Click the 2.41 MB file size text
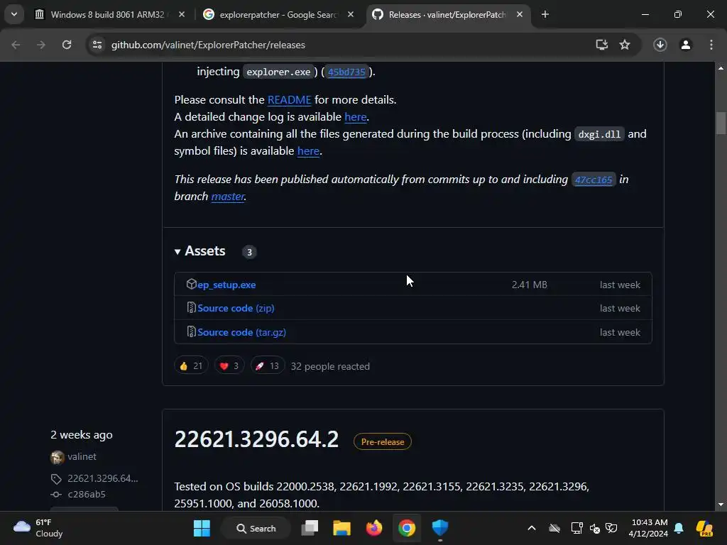 (x=530, y=285)
